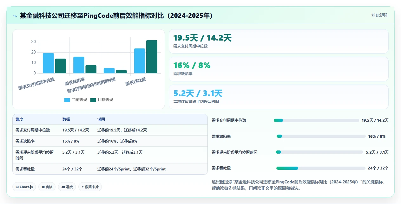401x204 pixels.
Task: Click the 19.5天 / 14.2天 table cell
Action: [76, 130]
